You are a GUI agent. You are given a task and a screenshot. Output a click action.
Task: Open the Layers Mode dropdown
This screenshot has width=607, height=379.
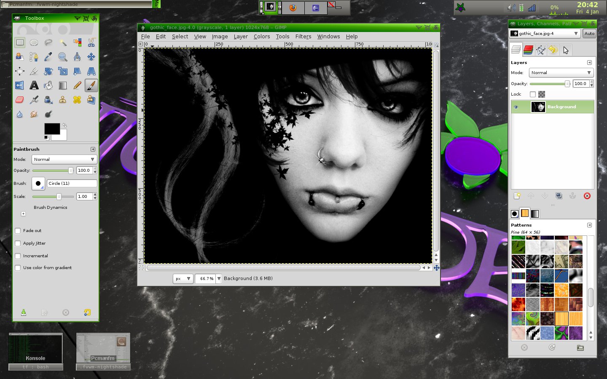point(561,72)
